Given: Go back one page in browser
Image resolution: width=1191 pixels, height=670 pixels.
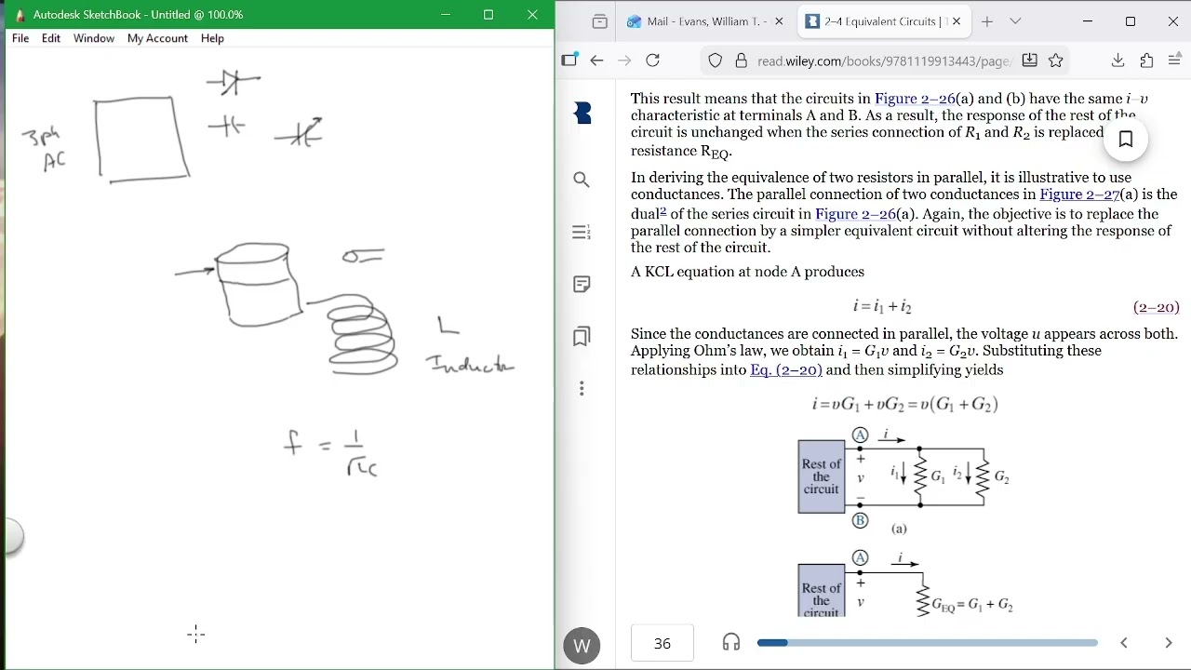Looking at the screenshot, I should 596,60.
